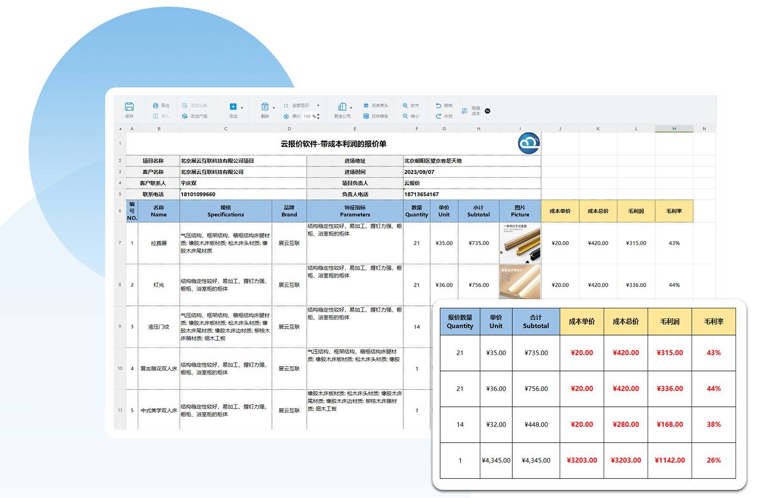
Task: Click the 添加分类 add category button
Action: (x=195, y=106)
